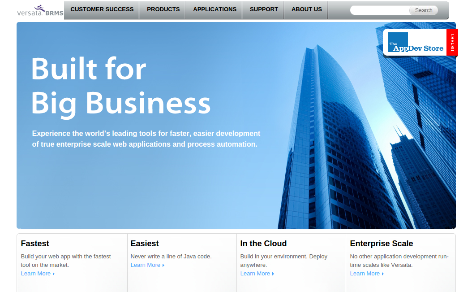Open the AppDev Store member badge
Screen dimensions: 472x292
pos(415,43)
